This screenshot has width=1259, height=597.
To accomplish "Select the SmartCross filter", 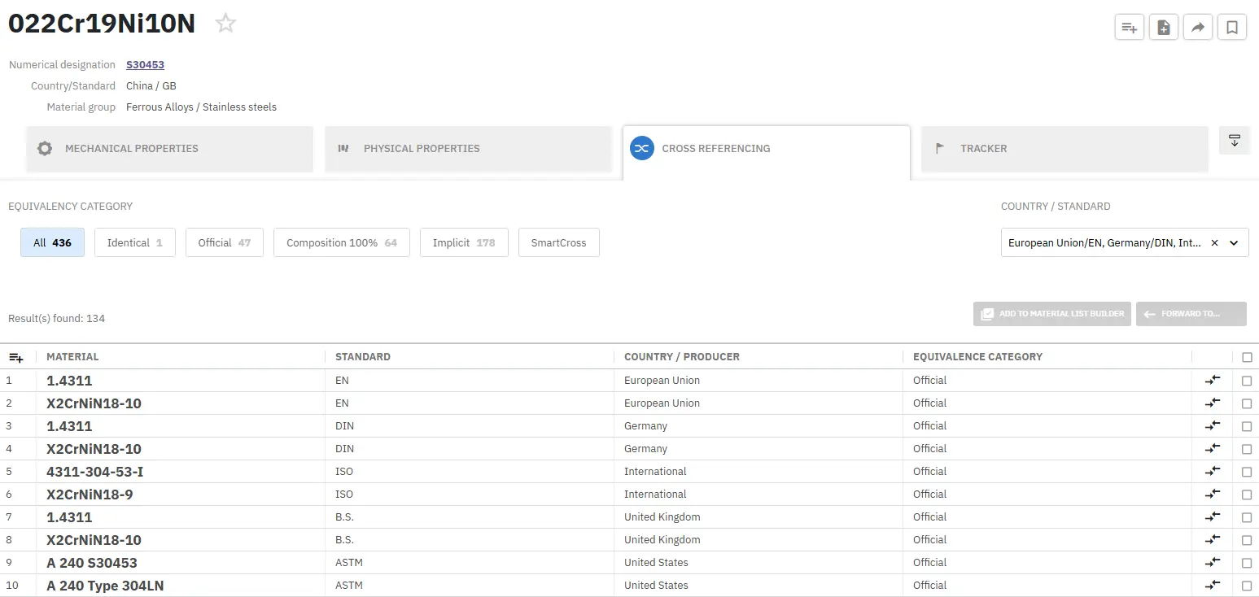I will 559,242.
